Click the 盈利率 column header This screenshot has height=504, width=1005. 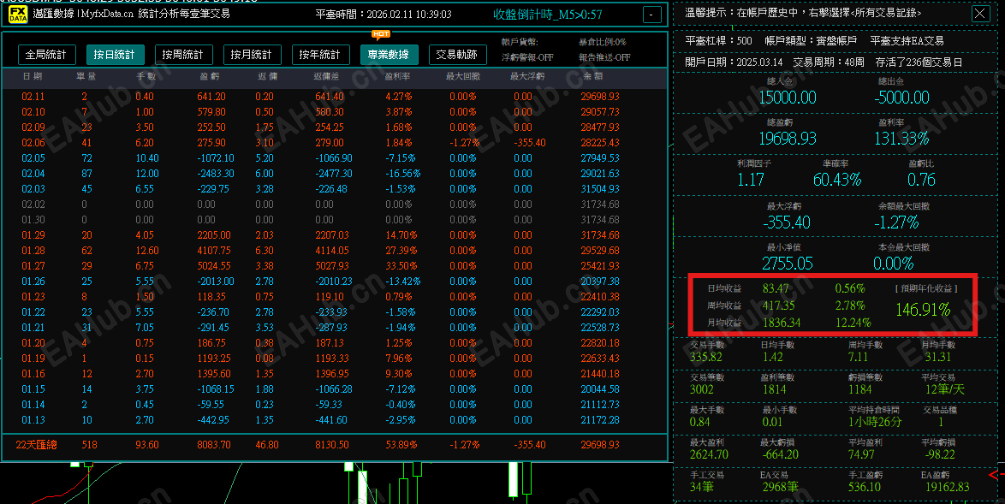[398, 77]
